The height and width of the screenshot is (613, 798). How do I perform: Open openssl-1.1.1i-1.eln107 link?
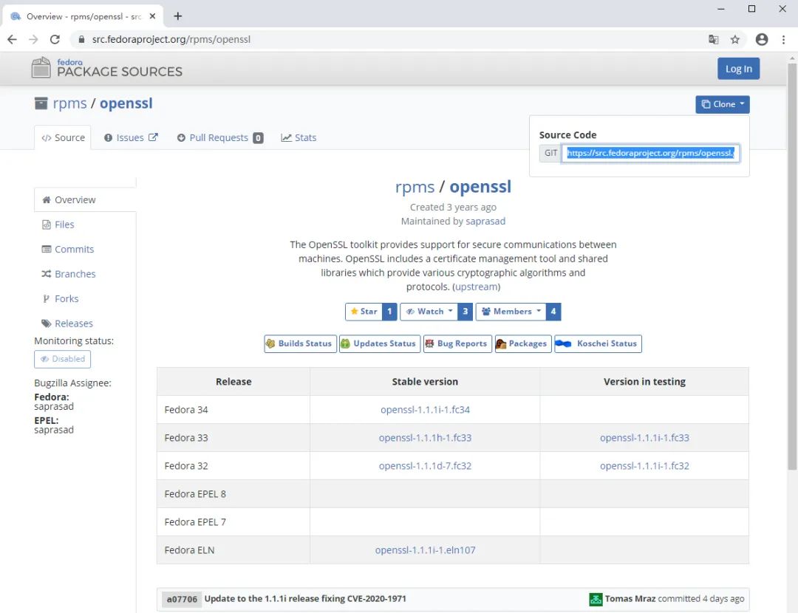click(x=425, y=550)
